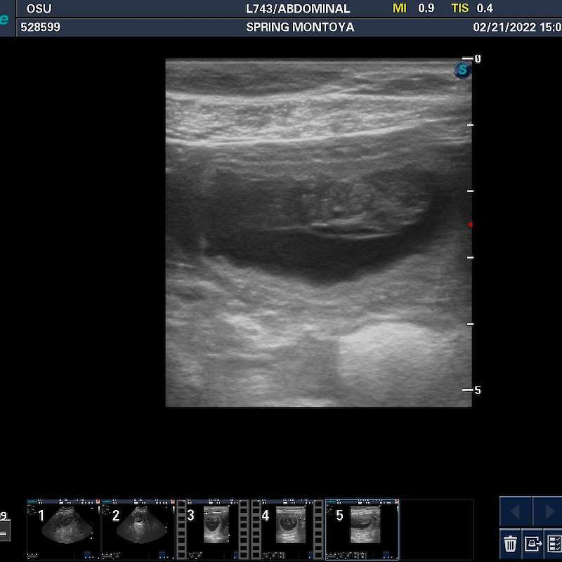Click the depth scale 5 marker
The height and width of the screenshot is (562, 562).
(476, 390)
